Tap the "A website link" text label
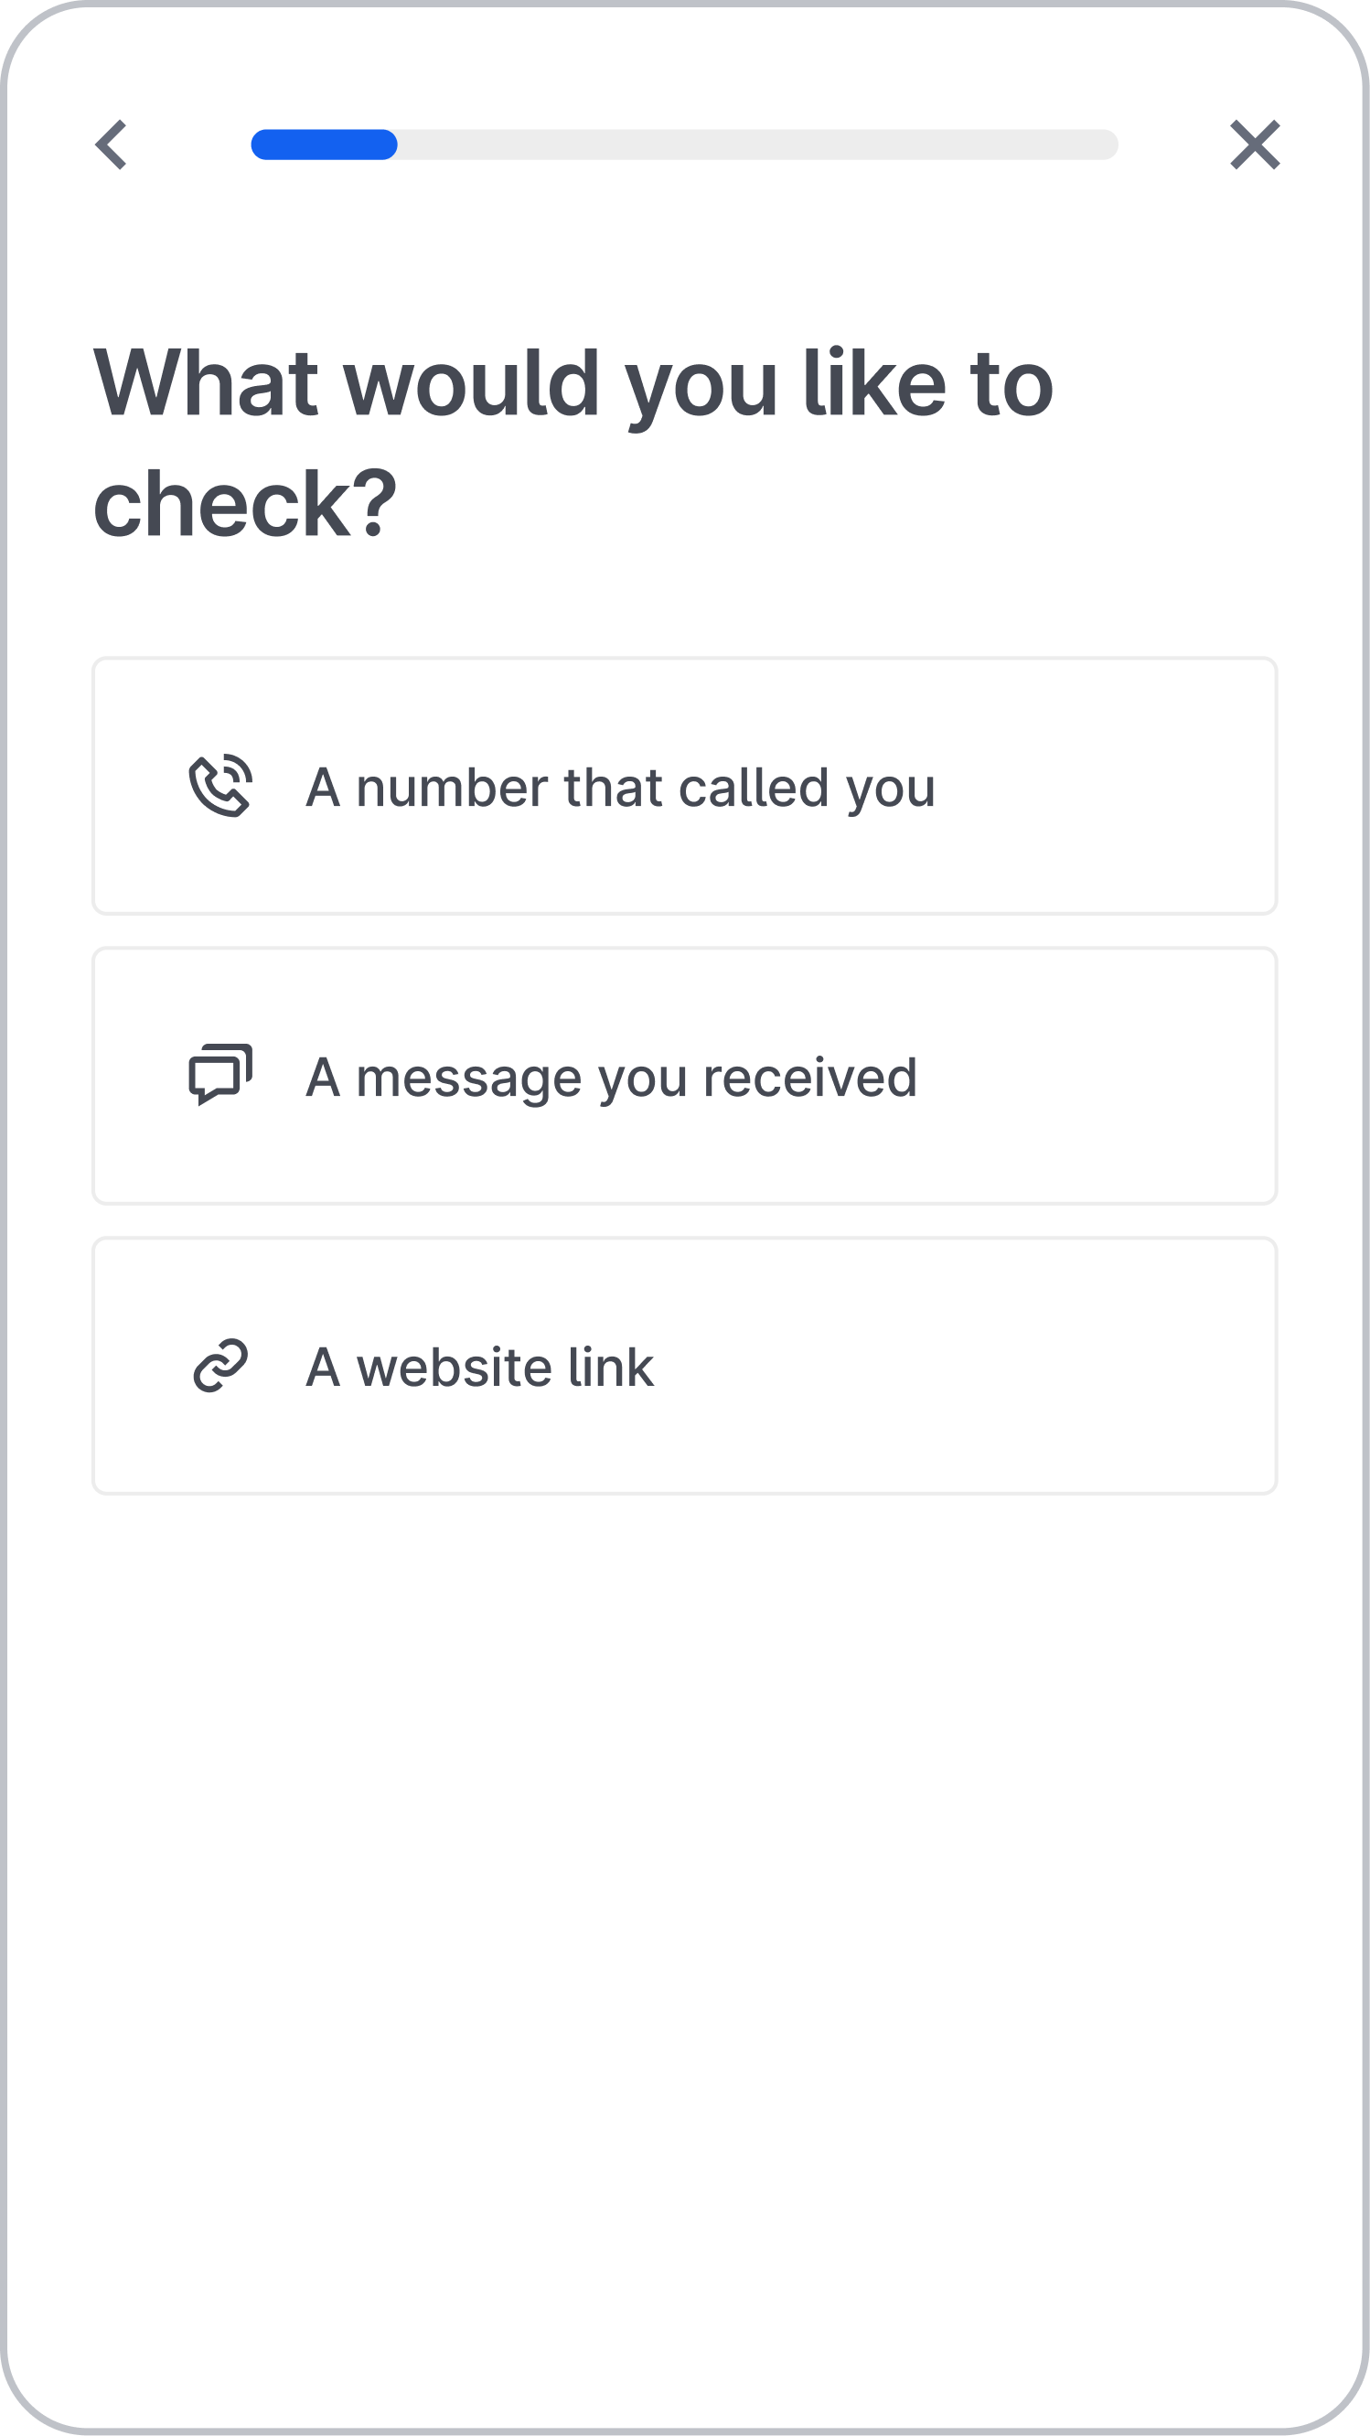Image resolution: width=1370 pixels, height=2436 pixels. pyautogui.click(x=479, y=1368)
